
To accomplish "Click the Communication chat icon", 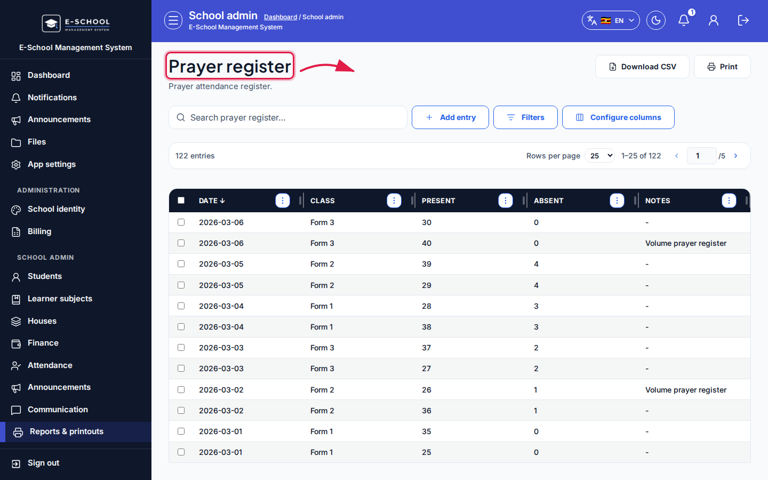I will coord(16,410).
